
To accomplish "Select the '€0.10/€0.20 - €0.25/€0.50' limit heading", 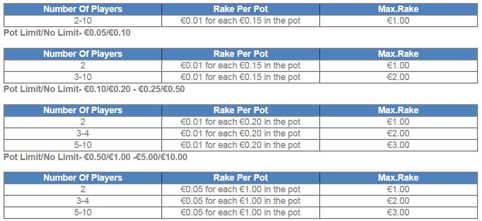I will tap(134, 89).
